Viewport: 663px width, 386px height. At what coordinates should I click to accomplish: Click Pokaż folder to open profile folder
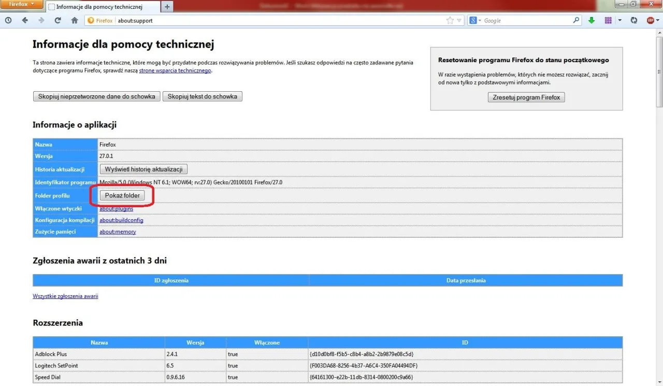tap(123, 195)
